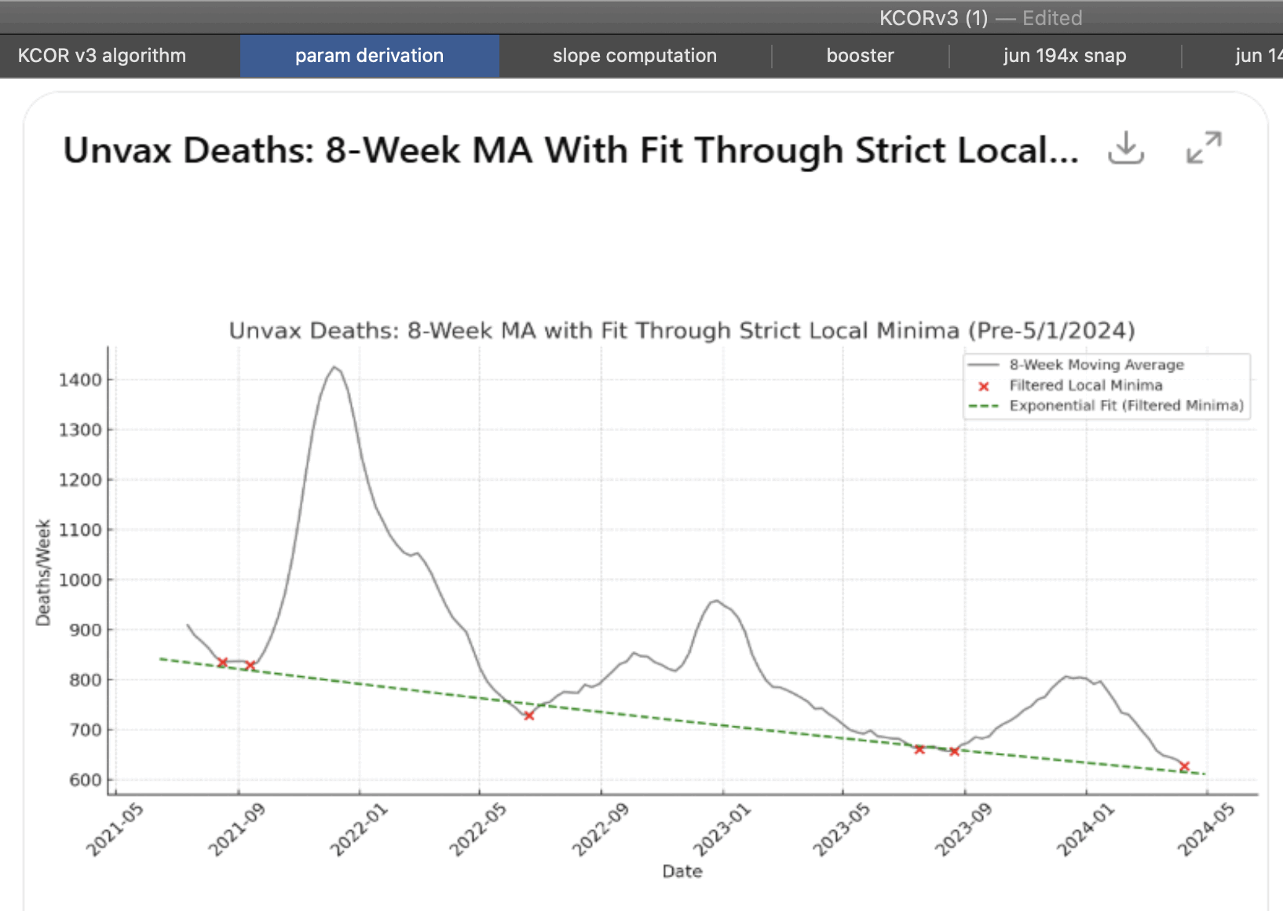Click the truncated Unvax Deaths card heading
Viewport: 1283px width, 911px height.
tap(571, 150)
